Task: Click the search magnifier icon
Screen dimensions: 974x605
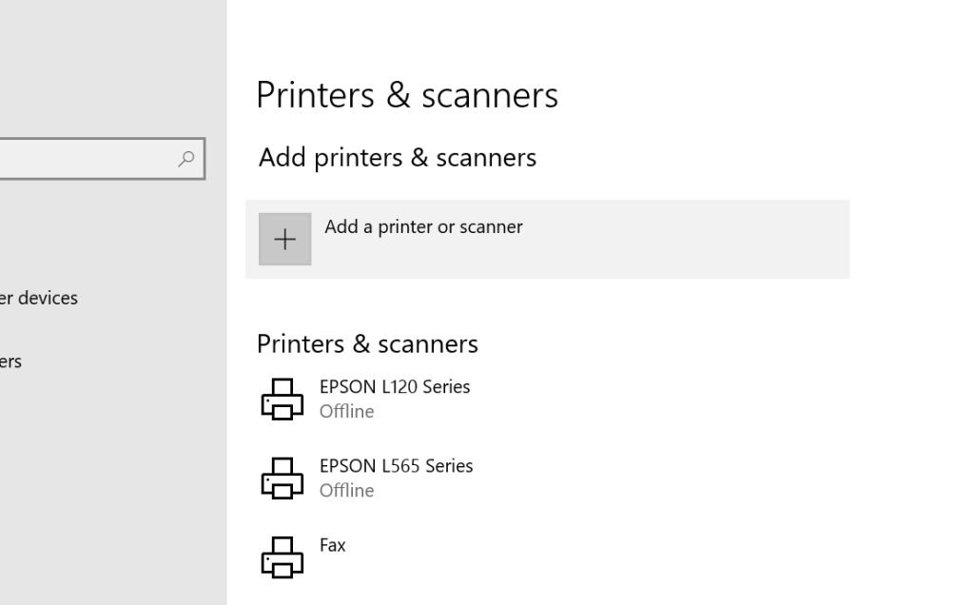Action: point(187,159)
